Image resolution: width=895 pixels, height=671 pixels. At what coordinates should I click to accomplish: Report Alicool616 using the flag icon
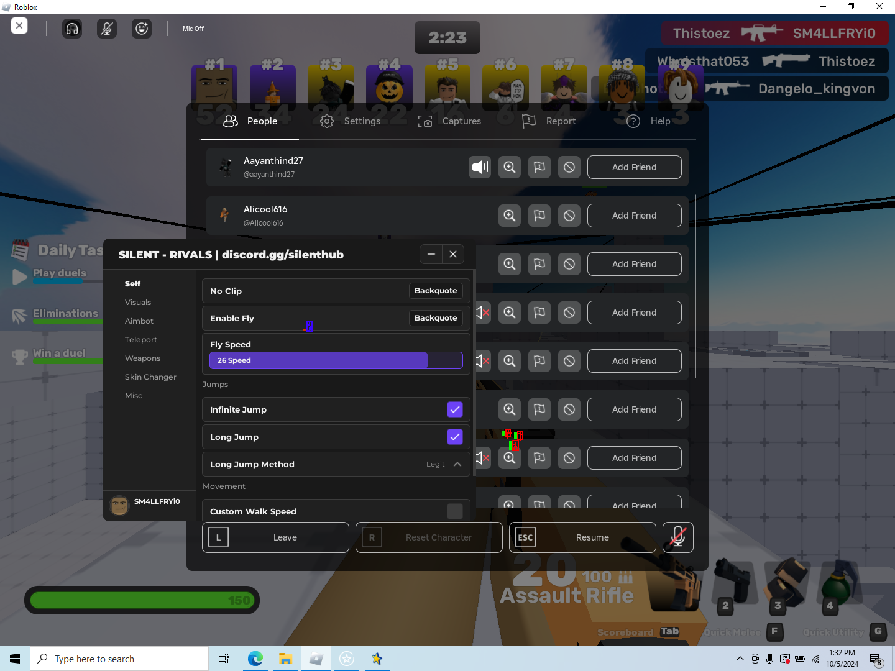tap(539, 216)
